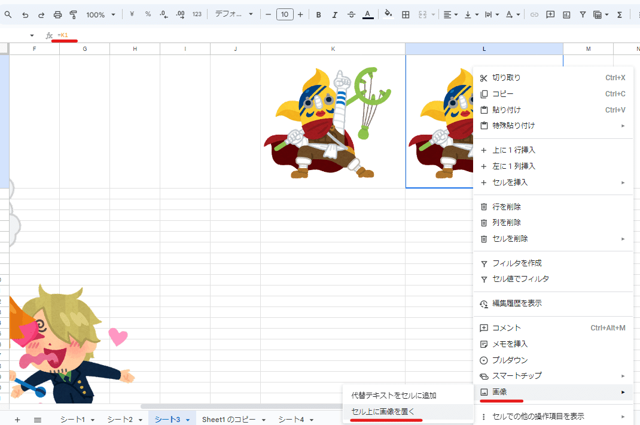640x425 pixels.
Task: Add a new sheet with plus button
Action: coord(17,420)
